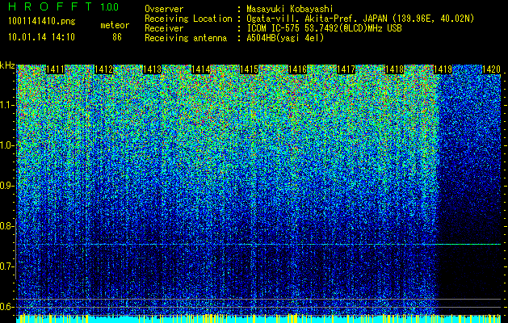Image resolution: width=508 pixels, height=323 pixels.
Task: Click the Ogata-vill. Akita-Pref. JAPAN location text
Action: [359, 19]
